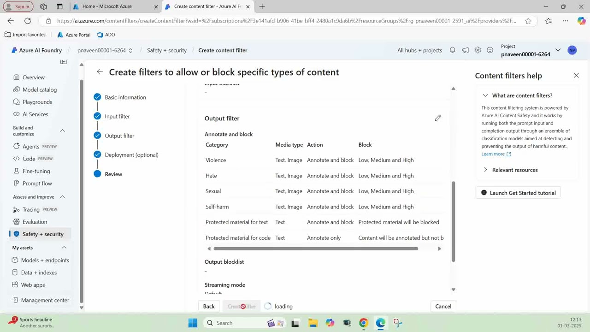This screenshot has height=332, width=590.
Task: Open the announcements megaphone icon
Action: click(466, 50)
